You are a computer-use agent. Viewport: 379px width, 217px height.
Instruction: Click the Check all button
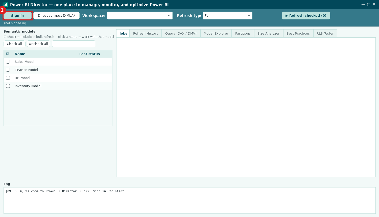point(14,44)
